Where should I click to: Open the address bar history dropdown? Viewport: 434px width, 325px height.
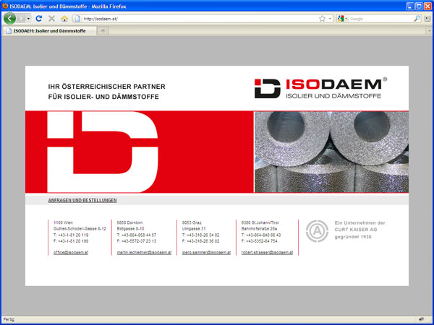tap(330, 19)
